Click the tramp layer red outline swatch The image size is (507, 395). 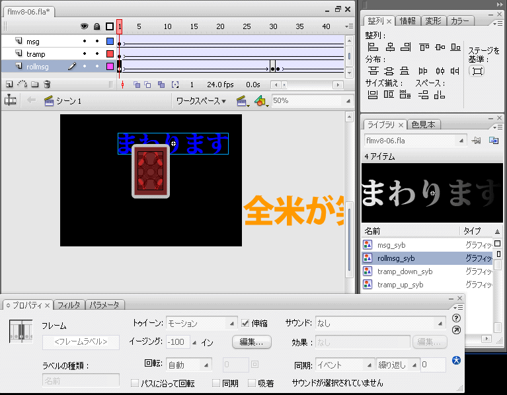pyautogui.click(x=110, y=54)
